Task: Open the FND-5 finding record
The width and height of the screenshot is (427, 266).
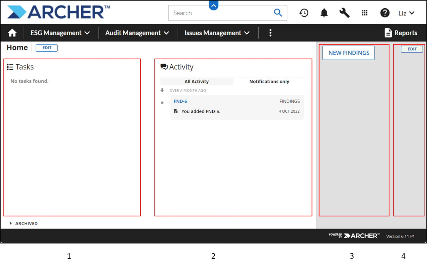Action: pos(180,101)
